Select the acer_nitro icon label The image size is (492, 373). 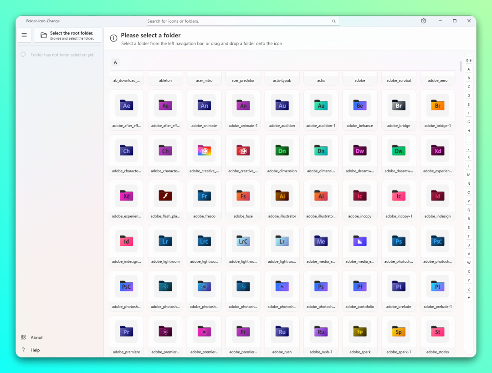[x=204, y=80]
